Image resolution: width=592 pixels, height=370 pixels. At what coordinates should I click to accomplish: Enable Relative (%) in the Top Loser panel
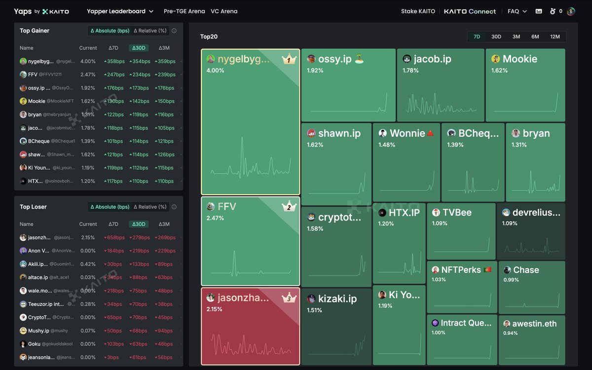tap(150, 206)
